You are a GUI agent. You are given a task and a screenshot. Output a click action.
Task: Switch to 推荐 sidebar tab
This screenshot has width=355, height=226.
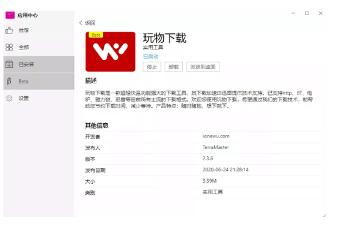click(x=39, y=31)
